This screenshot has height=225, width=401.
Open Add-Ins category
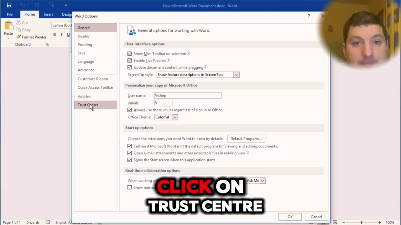96,97
